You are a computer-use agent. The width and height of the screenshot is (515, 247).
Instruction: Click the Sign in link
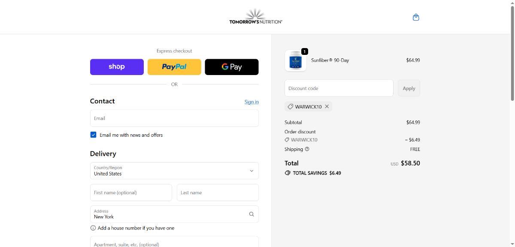[251, 102]
